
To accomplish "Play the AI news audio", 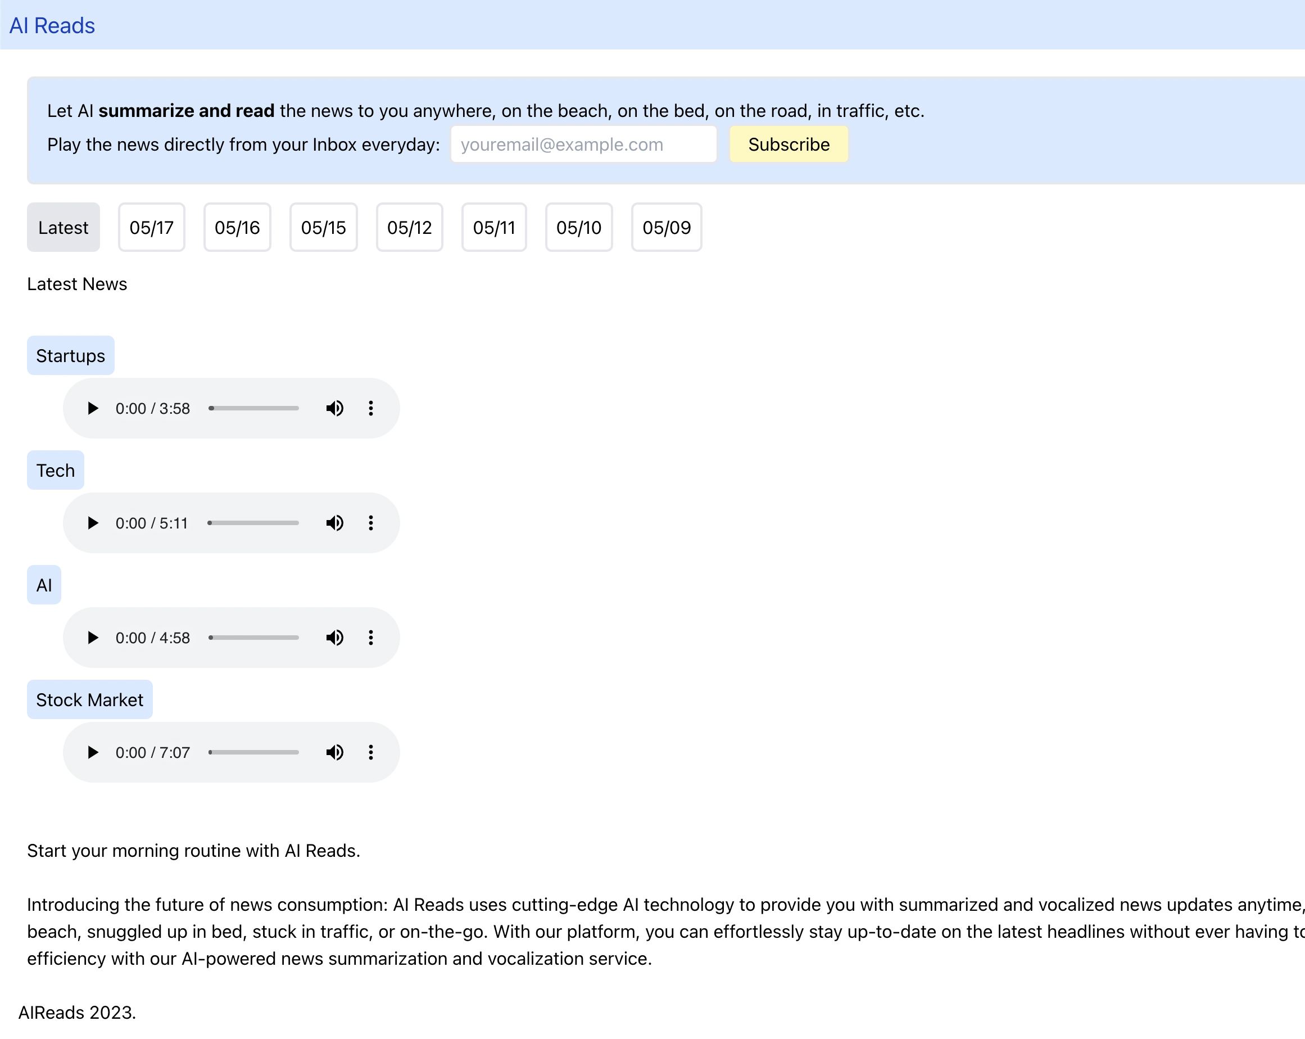I will coord(93,638).
